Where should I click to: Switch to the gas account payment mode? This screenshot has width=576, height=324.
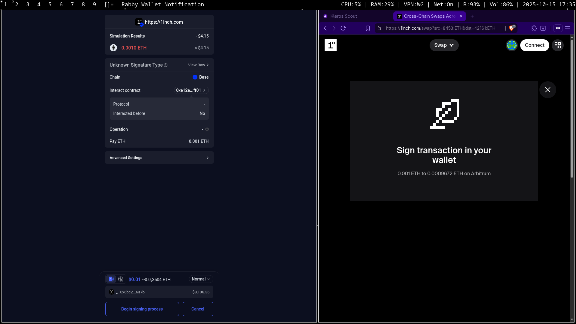[x=121, y=279]
